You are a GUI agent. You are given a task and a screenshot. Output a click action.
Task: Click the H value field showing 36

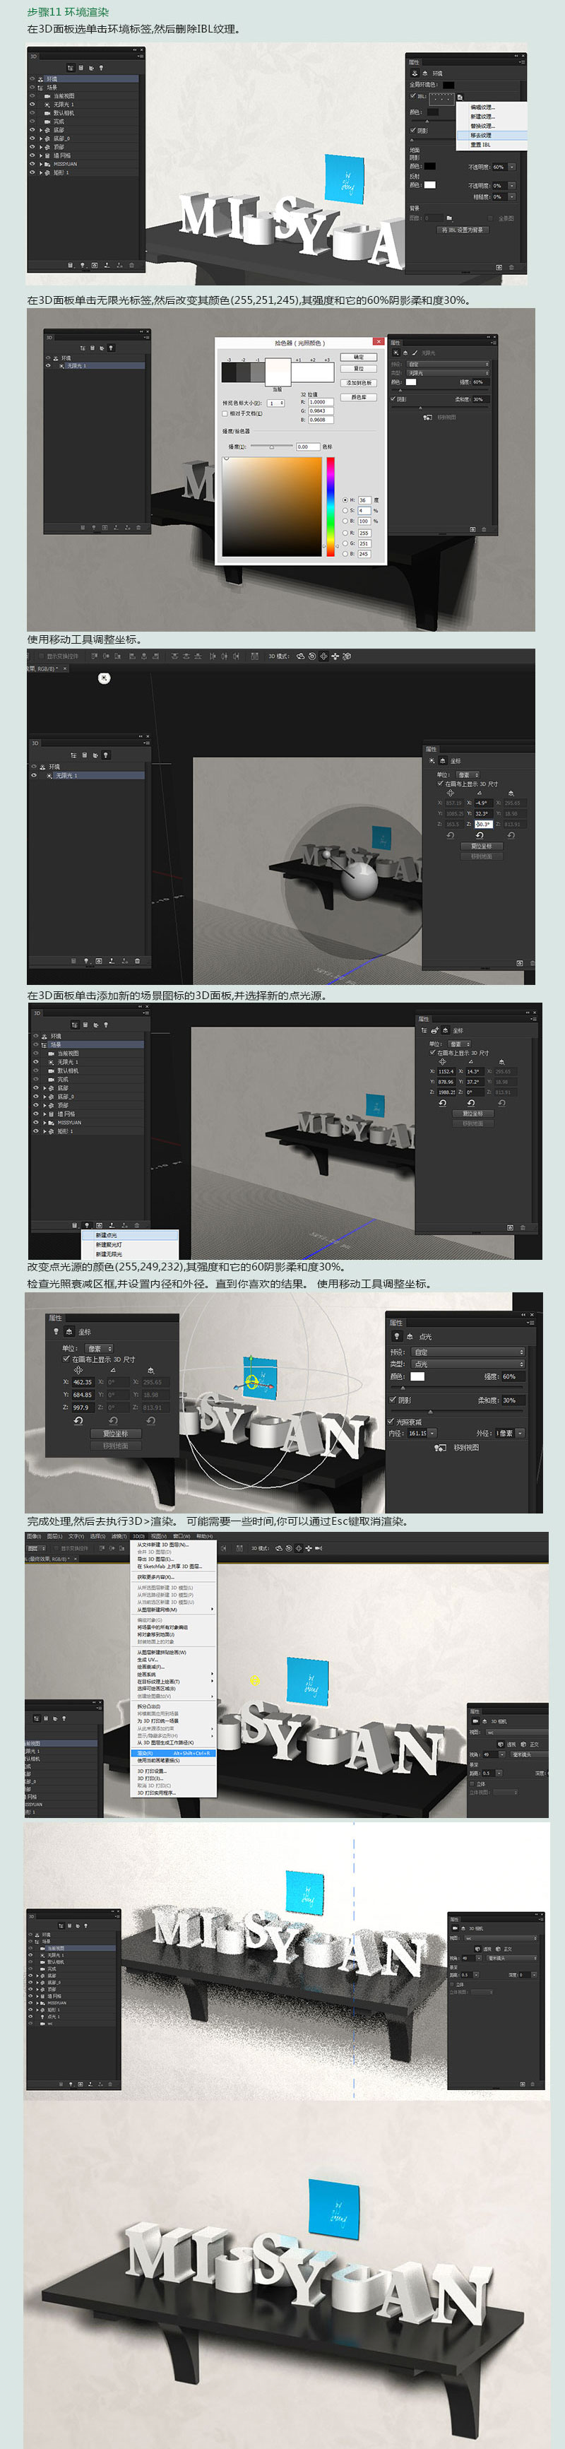click(x=366, y=500)
